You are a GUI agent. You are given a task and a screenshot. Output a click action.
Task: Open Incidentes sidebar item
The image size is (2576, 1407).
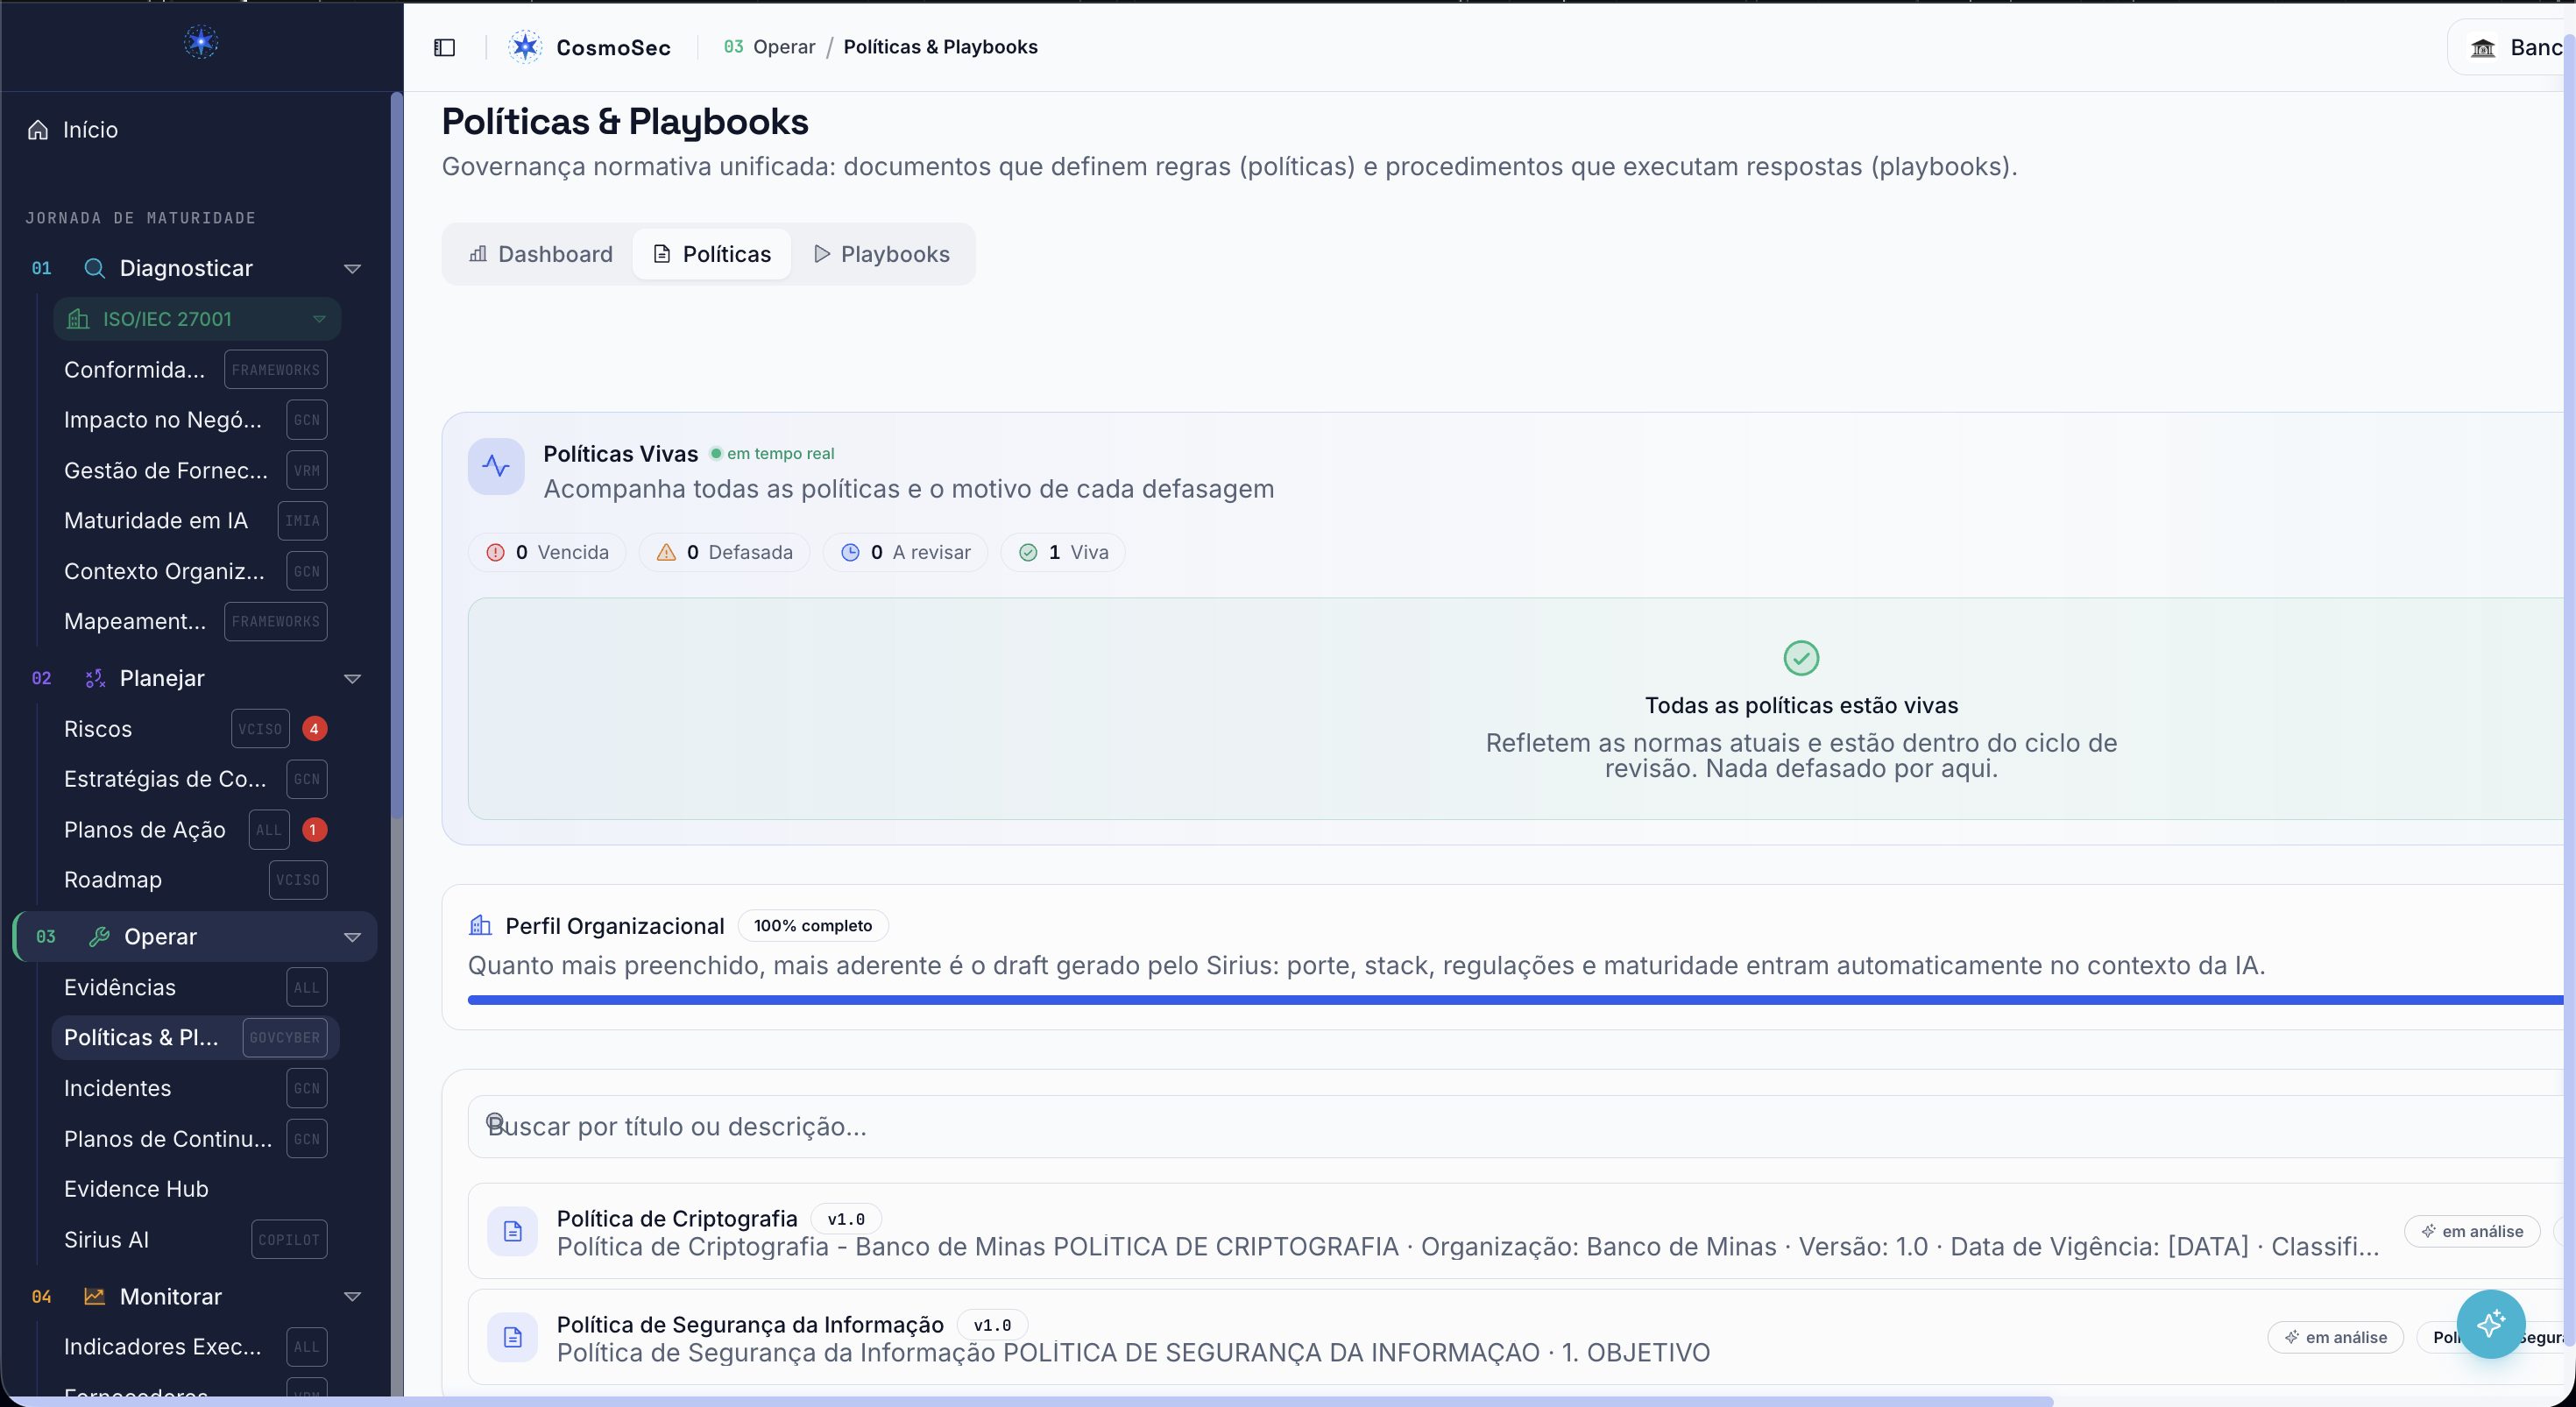coord(195,1088)
